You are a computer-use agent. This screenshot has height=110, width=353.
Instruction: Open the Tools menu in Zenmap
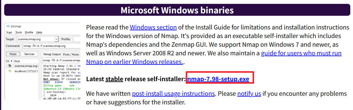(x=19, y=32)
